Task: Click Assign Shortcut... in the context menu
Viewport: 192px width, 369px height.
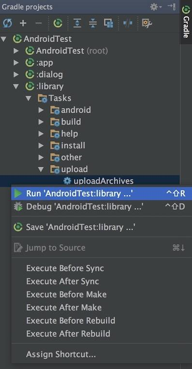Action: (61, 354)
